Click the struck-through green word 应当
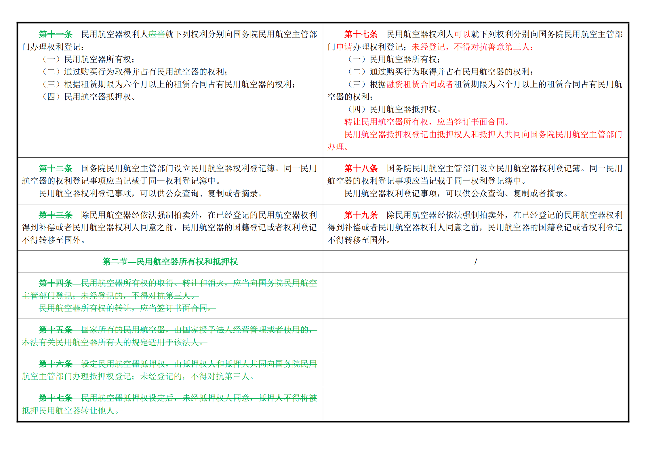This screenshot has width=646, height=457. 157,34
